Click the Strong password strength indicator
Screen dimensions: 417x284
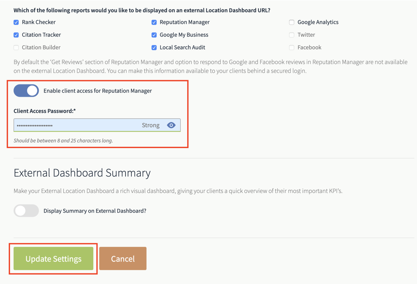pyautogui.click(x=151, y=125)
